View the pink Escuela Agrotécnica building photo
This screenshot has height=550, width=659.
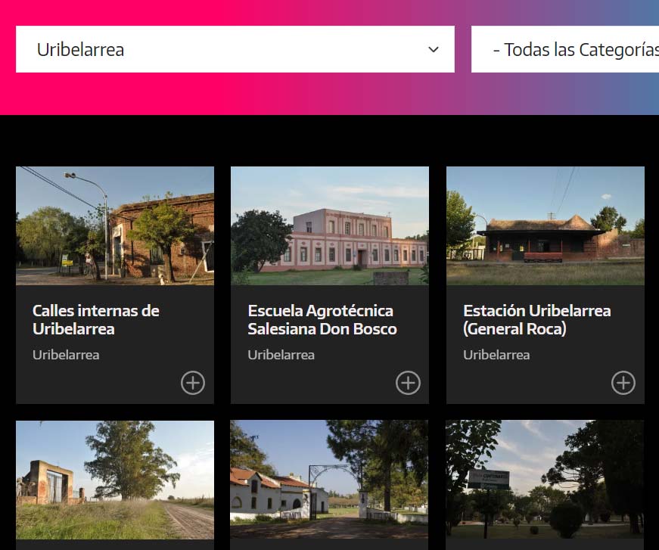point(330,226)
